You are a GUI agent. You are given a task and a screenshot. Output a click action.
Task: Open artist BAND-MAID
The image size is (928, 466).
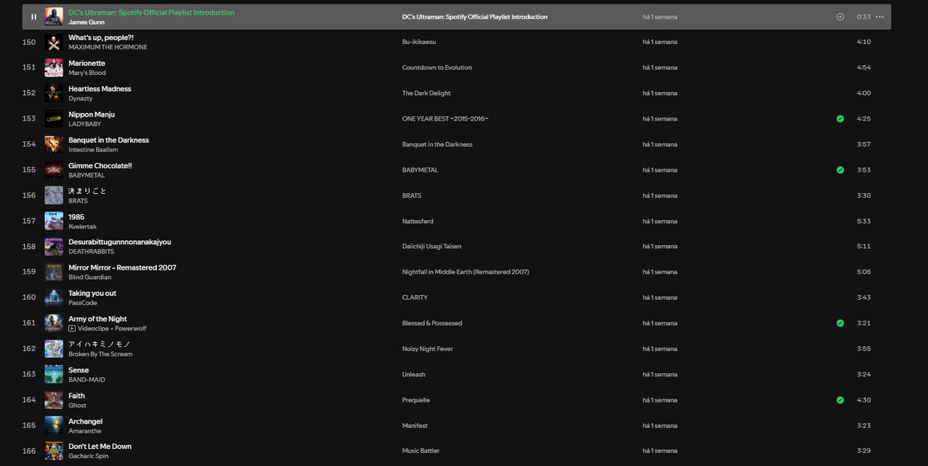click(87, 379)
